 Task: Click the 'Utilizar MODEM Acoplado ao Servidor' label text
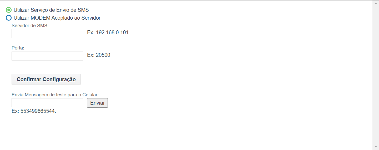pyautogui.click(x=57, y=18)
